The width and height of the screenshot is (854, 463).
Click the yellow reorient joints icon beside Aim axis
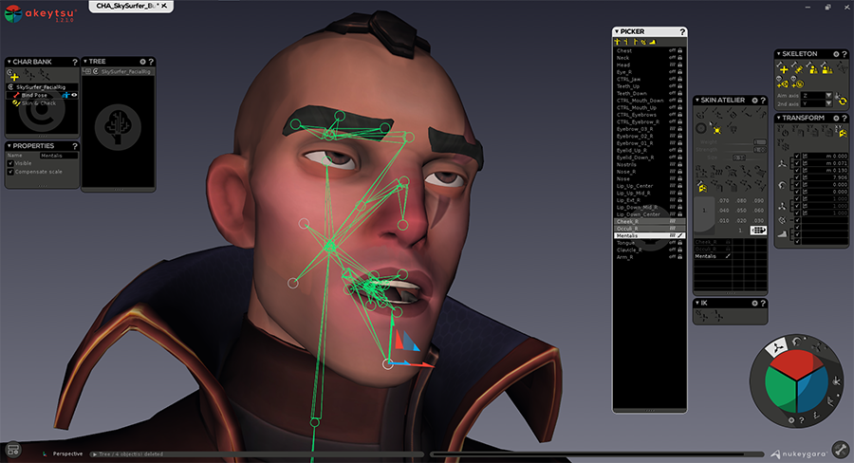tap(842, 100)
